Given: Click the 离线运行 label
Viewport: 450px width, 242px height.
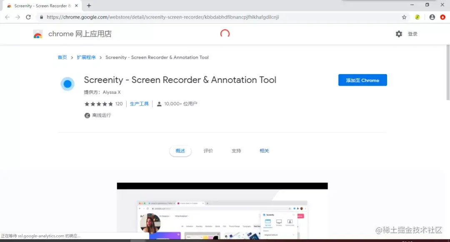Looking at the screenshot, I should (x=102, y=115).
